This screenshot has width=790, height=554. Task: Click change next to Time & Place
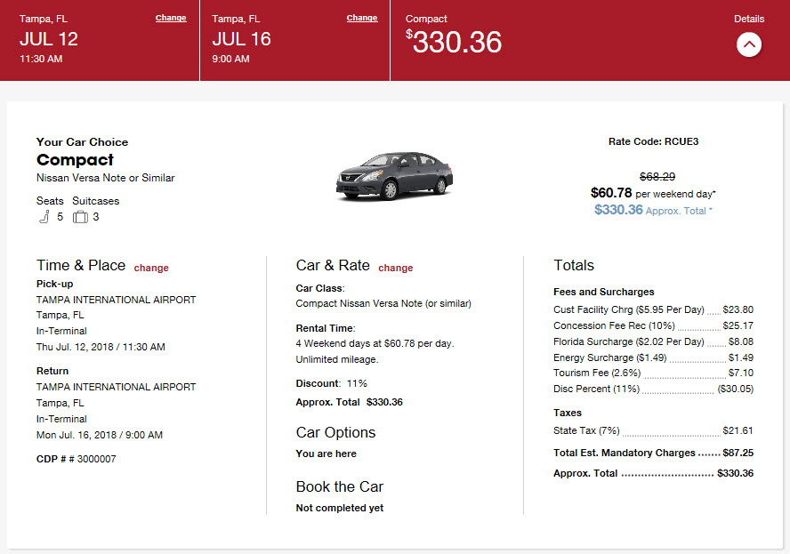pos(150,268)
